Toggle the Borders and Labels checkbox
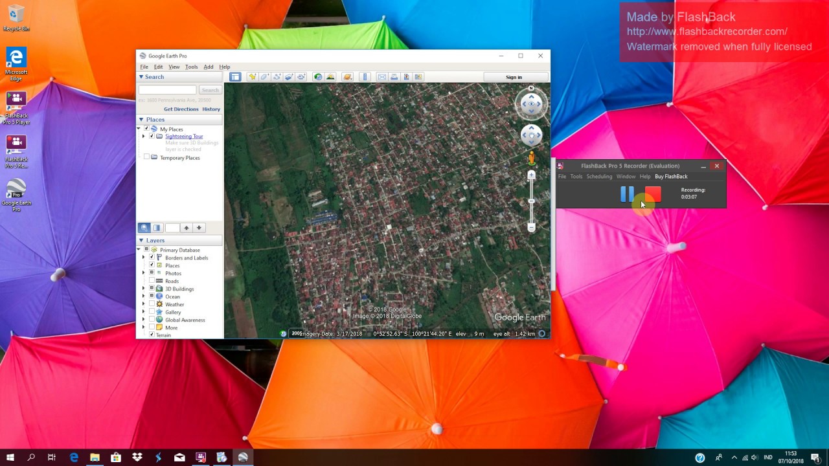This screenshot has height=466, width=829. pyautogui.click(x=152, y=258)
